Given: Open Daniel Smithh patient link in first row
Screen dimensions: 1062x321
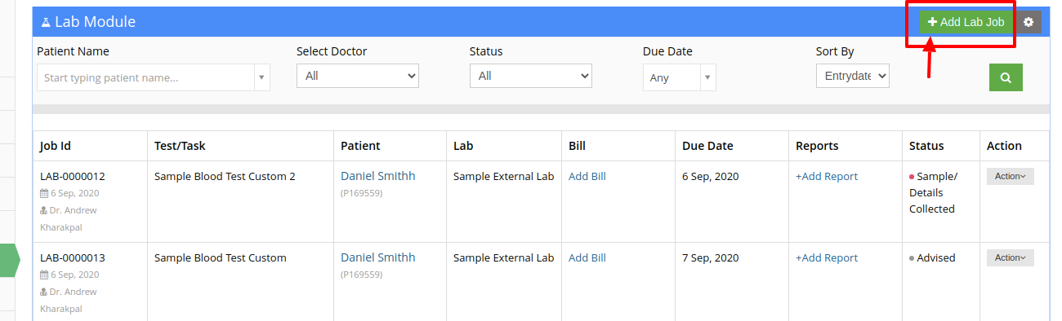Looking at the screenshot, I should click(x=378, y=176).
